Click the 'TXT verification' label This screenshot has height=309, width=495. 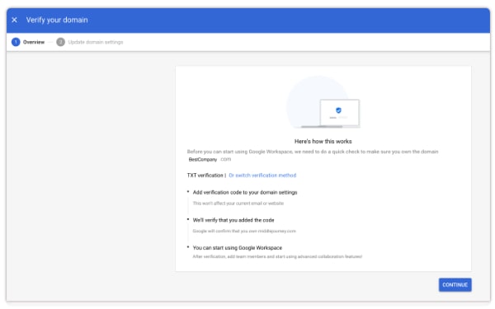click(x=205, y=176)
